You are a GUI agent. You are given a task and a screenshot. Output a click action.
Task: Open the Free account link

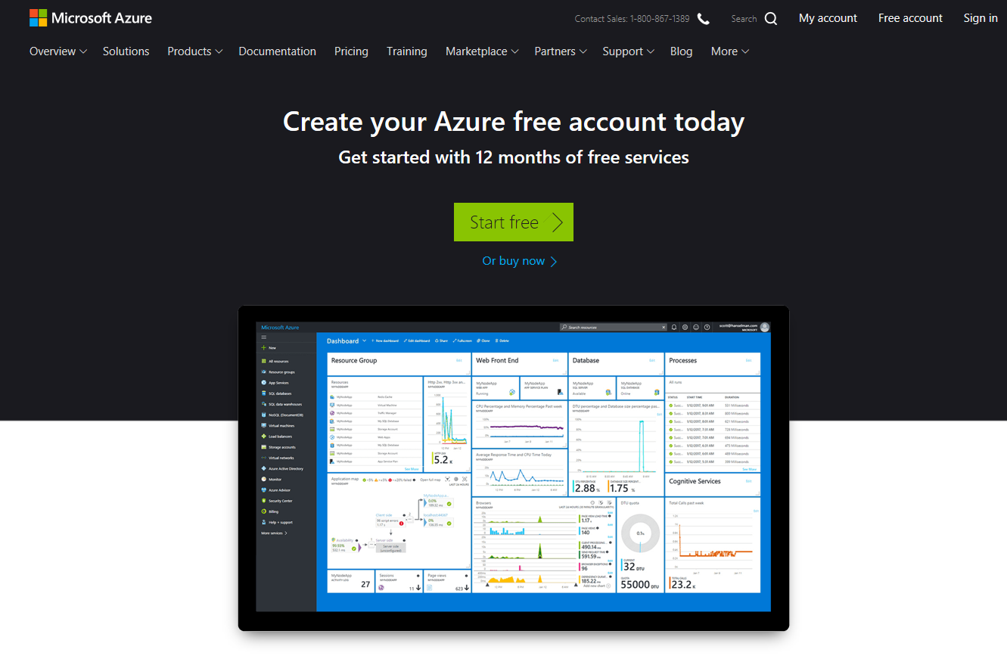pyautogui.click(x=910, y=18)
